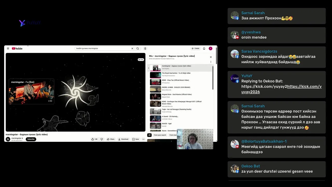The image size is (332, 187).
Task: Click YuYaY's chat avatar
Action: pos(235,78)
